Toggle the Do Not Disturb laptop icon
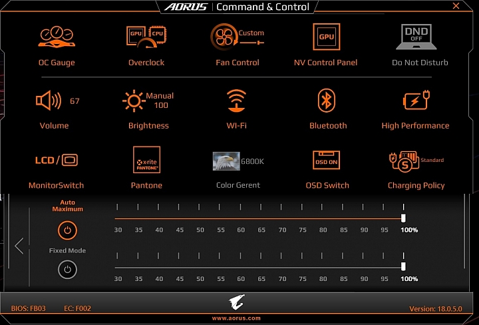 click(416, 37)
